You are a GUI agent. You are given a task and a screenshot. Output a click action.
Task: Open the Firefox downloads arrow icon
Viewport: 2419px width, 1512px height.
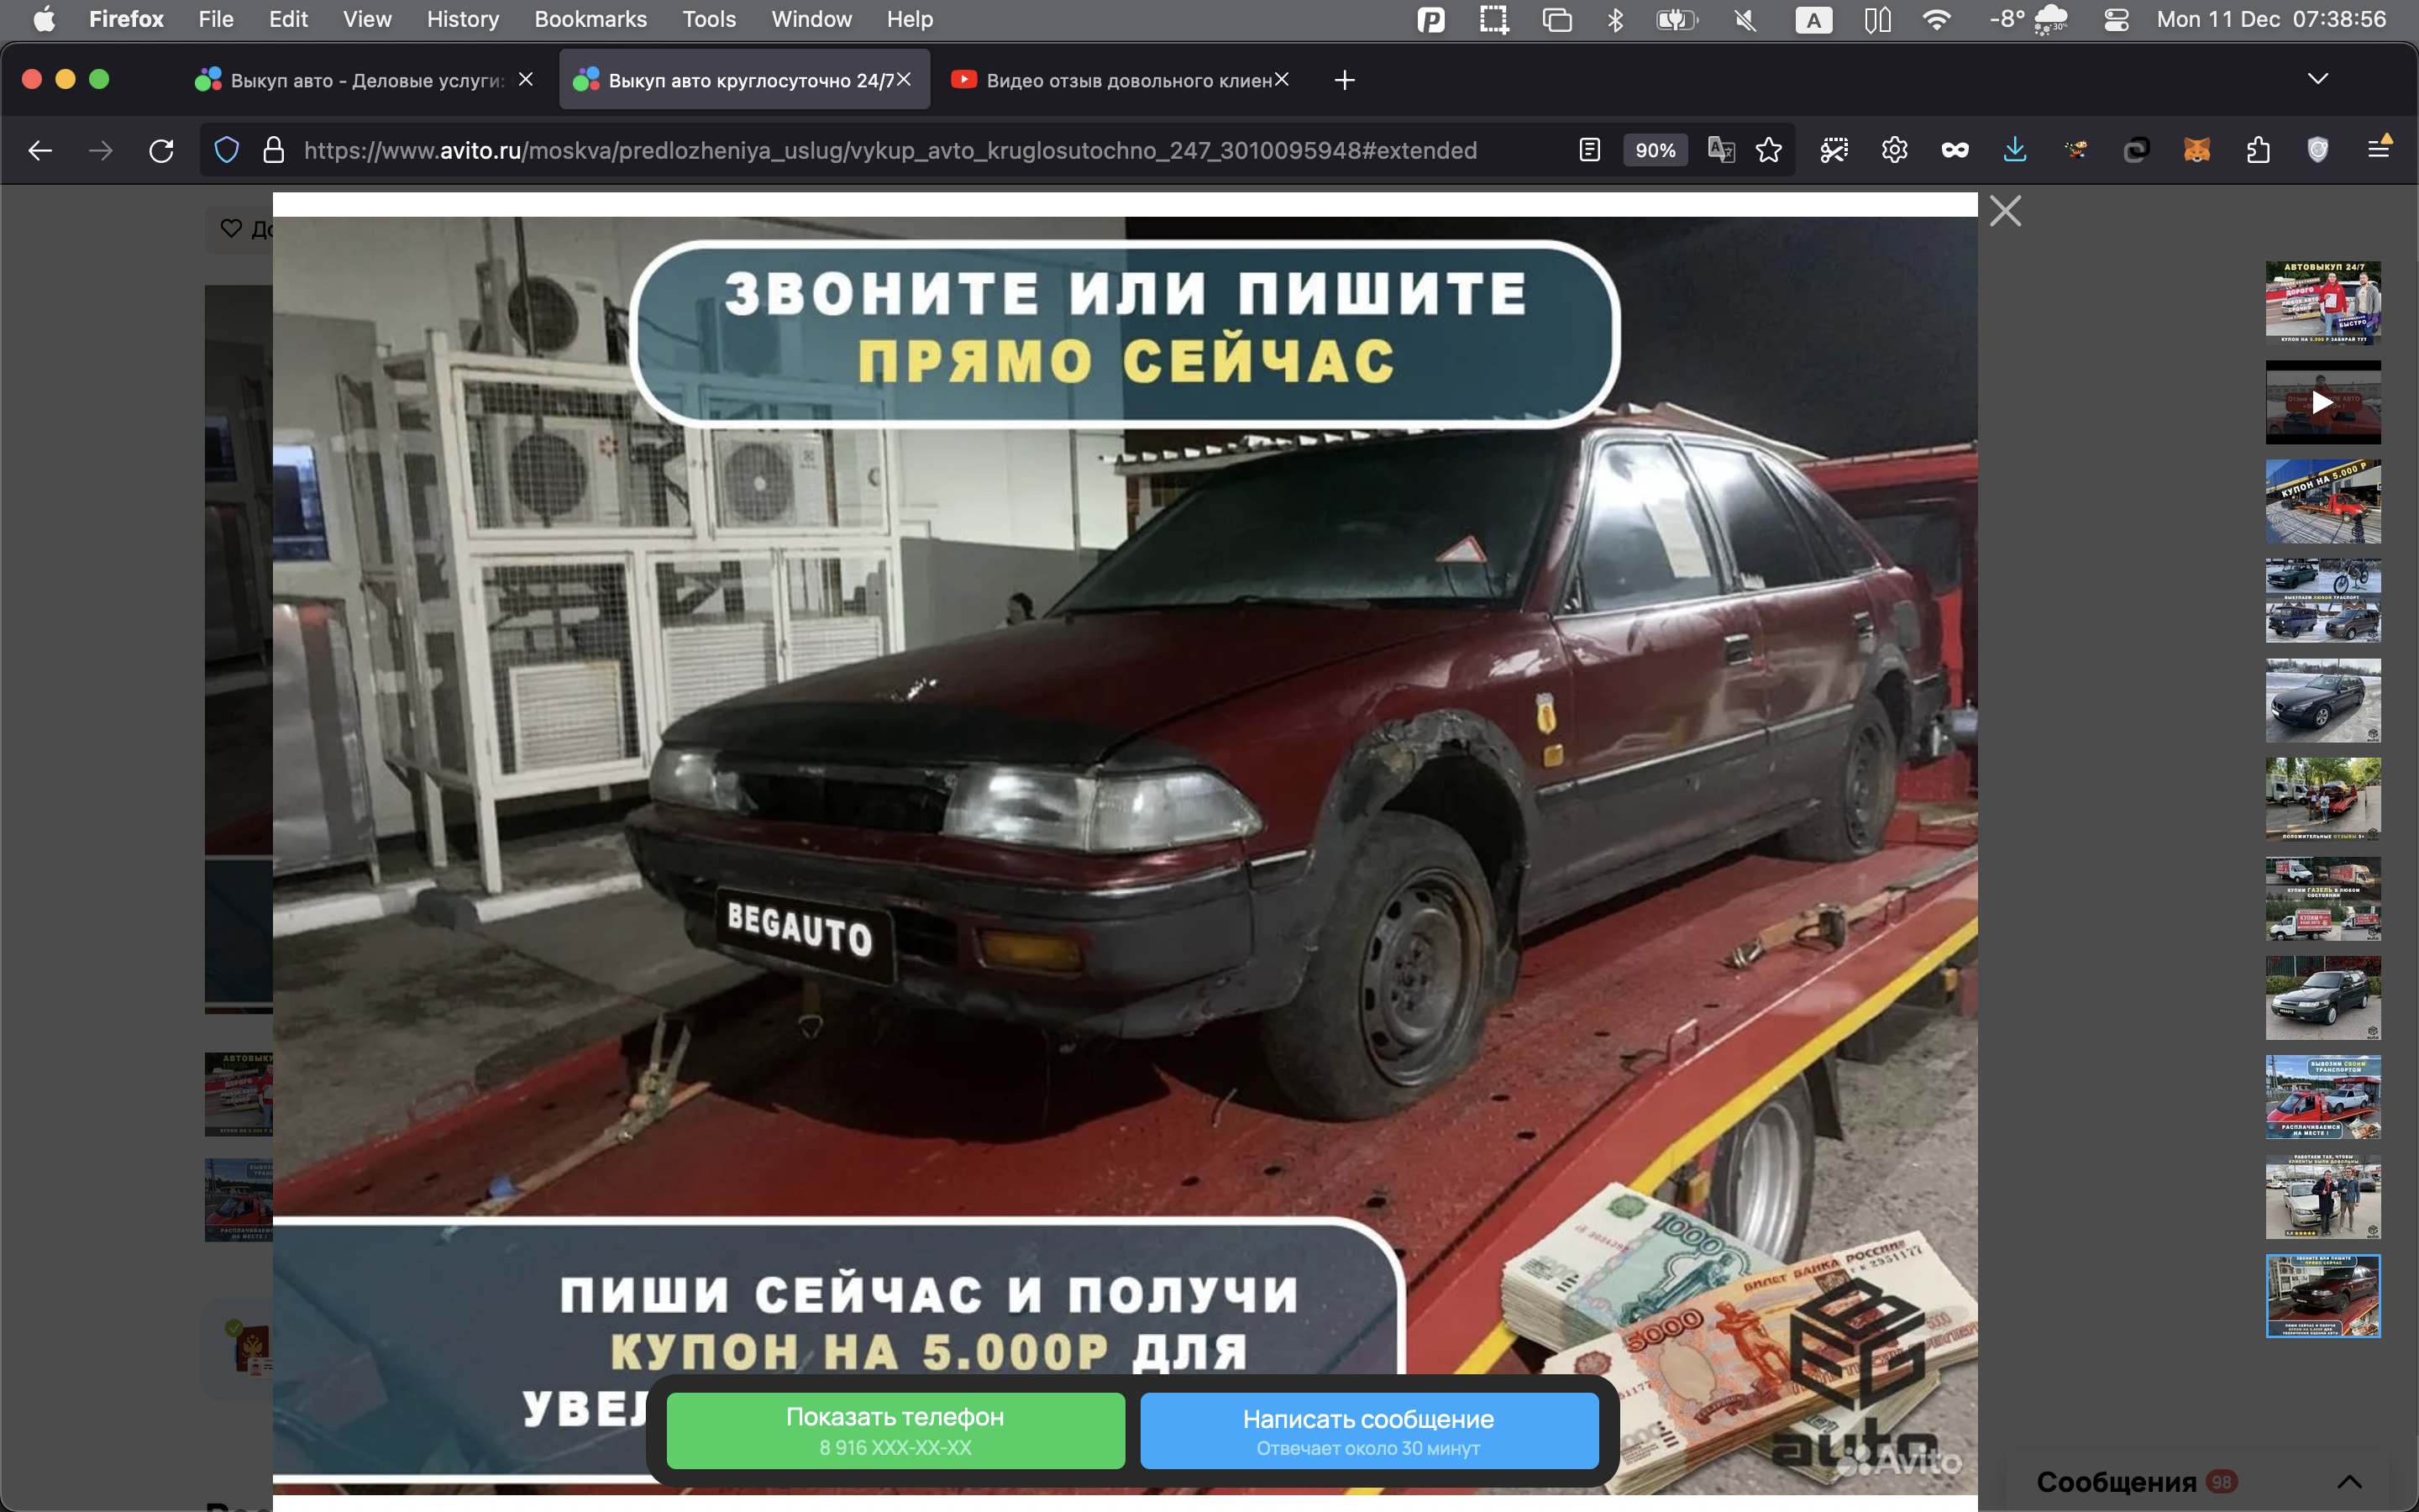2014,150
